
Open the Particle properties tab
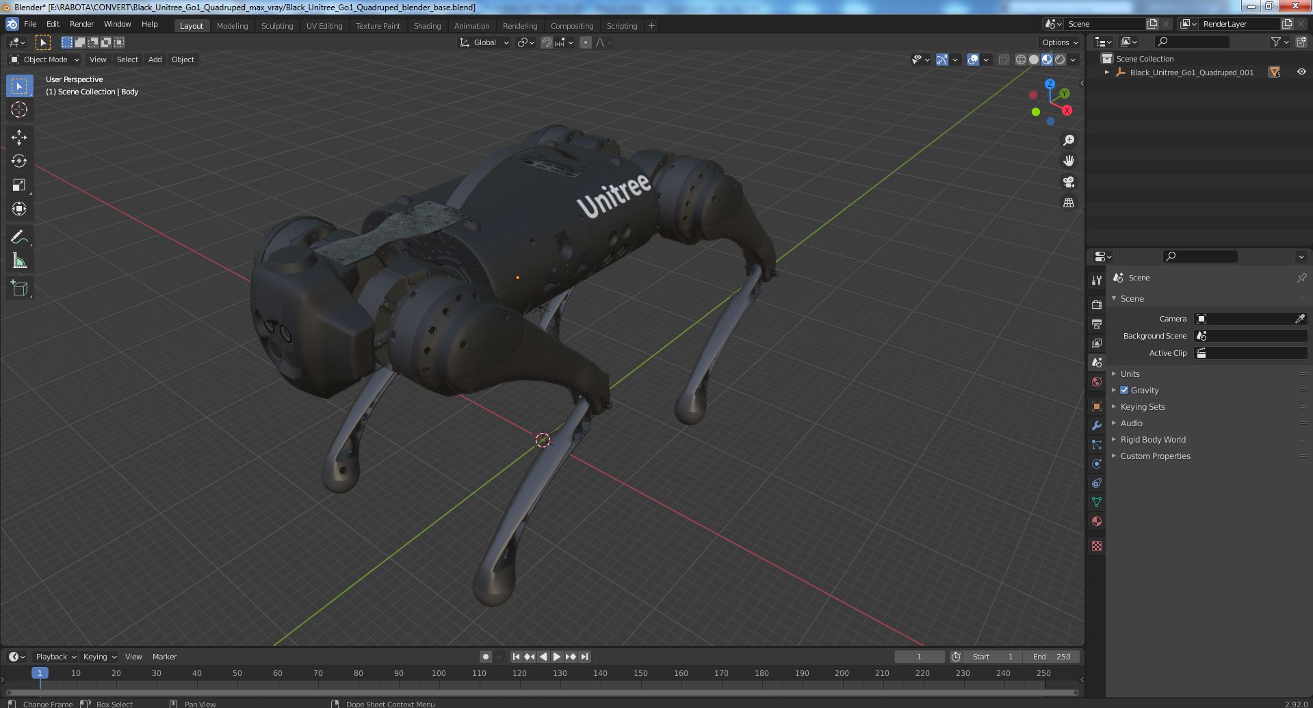[1097, 445]
